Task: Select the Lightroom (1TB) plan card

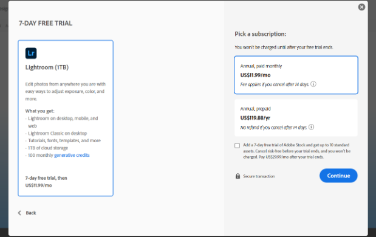Action: point(66,118)
